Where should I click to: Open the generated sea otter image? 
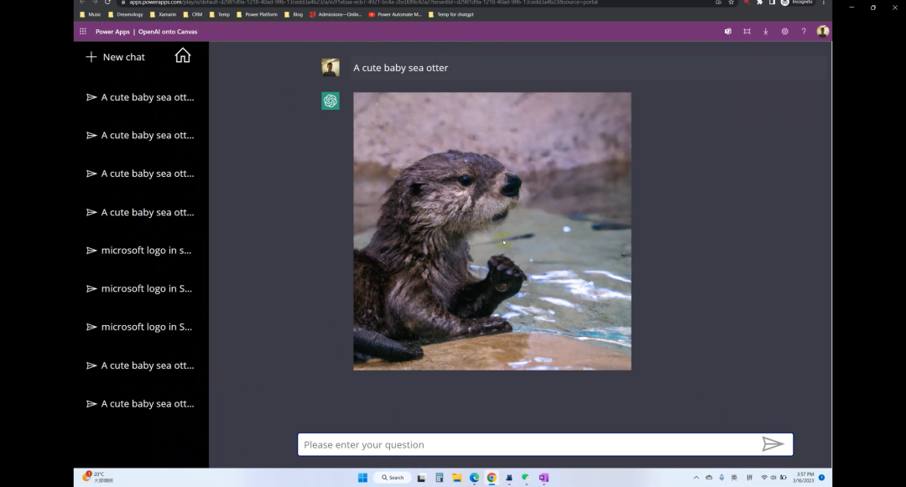(x=492, y=231)
